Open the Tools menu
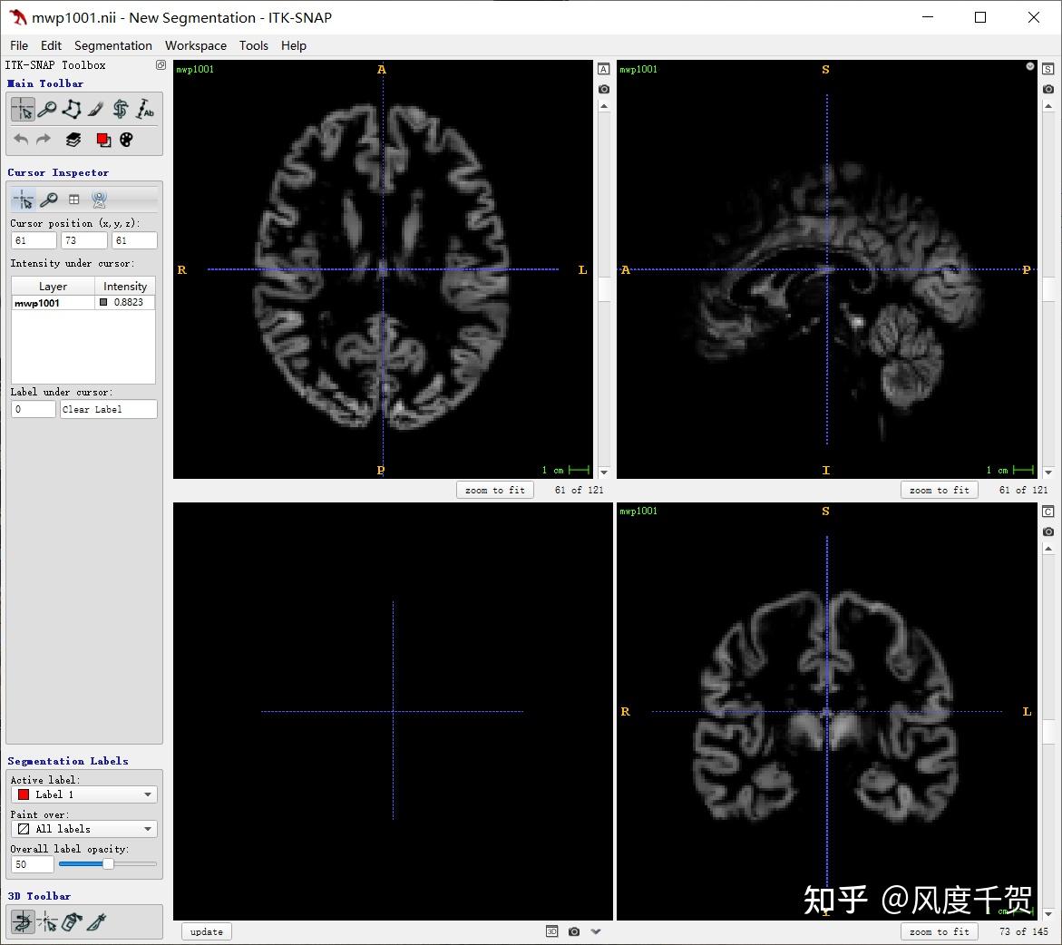Viewport: 1062px width, 945px height. click(x=253, y=45)
